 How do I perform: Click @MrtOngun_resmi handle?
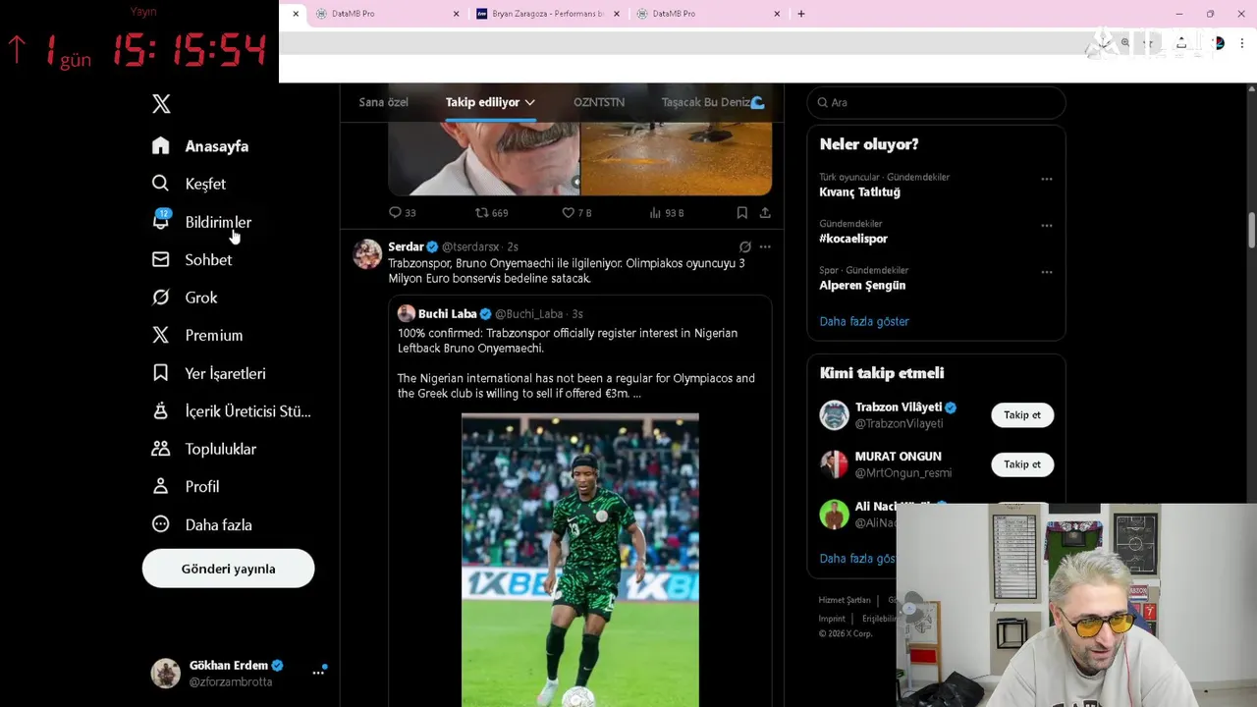tap(903, 473)
